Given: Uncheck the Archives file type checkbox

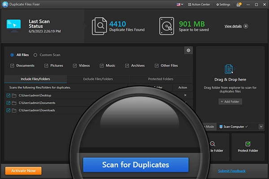Looking at the screenshot, I should (x=127, y=66).
